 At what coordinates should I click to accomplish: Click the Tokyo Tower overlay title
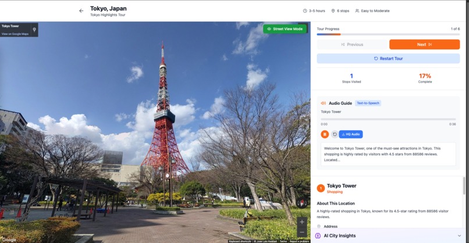pyautogui.click(x=10, y=26)
